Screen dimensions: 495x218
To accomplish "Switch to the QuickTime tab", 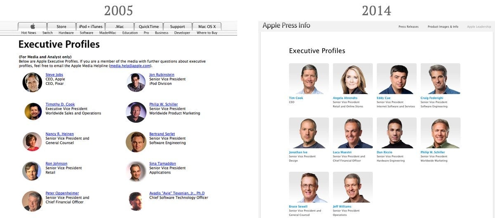I will pyautogui.click(x=148, y=26).
